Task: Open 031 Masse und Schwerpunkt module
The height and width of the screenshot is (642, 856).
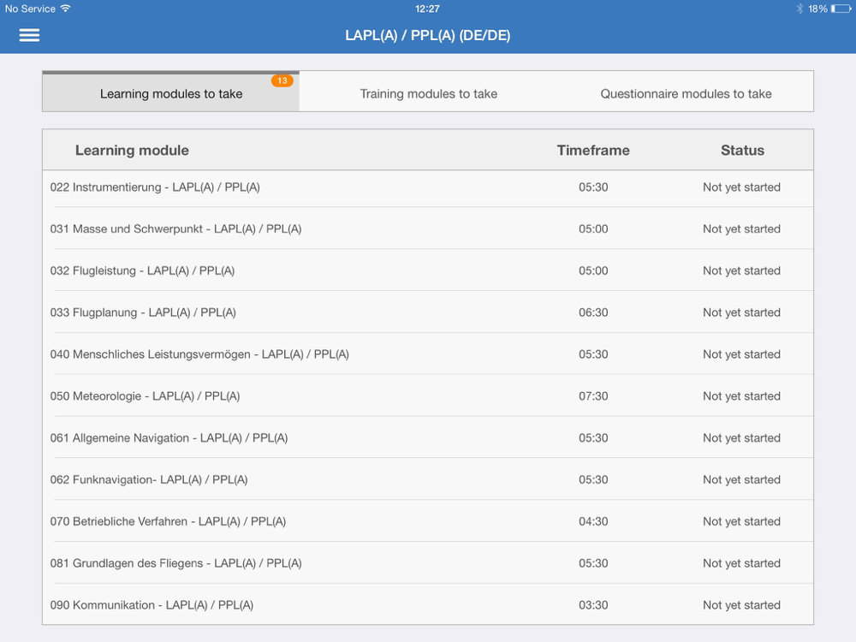Action: click(175, 229)
